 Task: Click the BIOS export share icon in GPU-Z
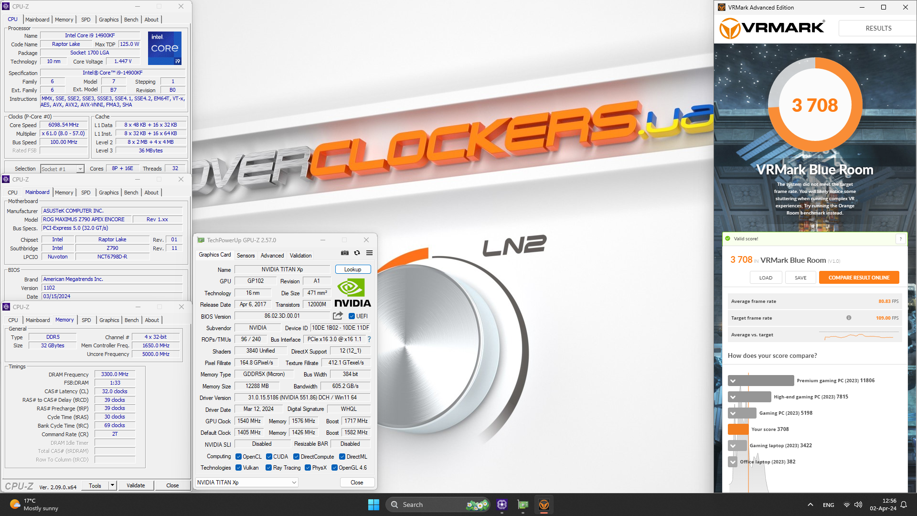click(x=338, y=316)
